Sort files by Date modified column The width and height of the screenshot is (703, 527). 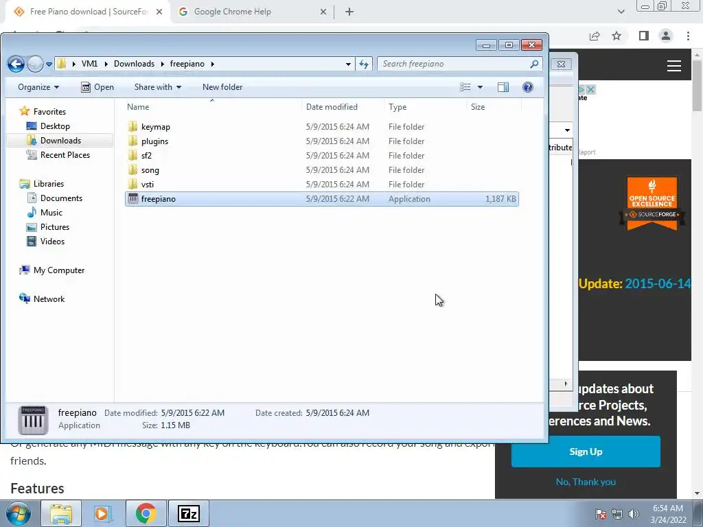pos(332,106)
